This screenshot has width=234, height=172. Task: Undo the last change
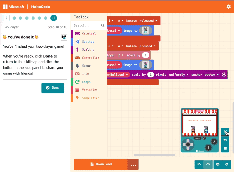click(199, 165)
